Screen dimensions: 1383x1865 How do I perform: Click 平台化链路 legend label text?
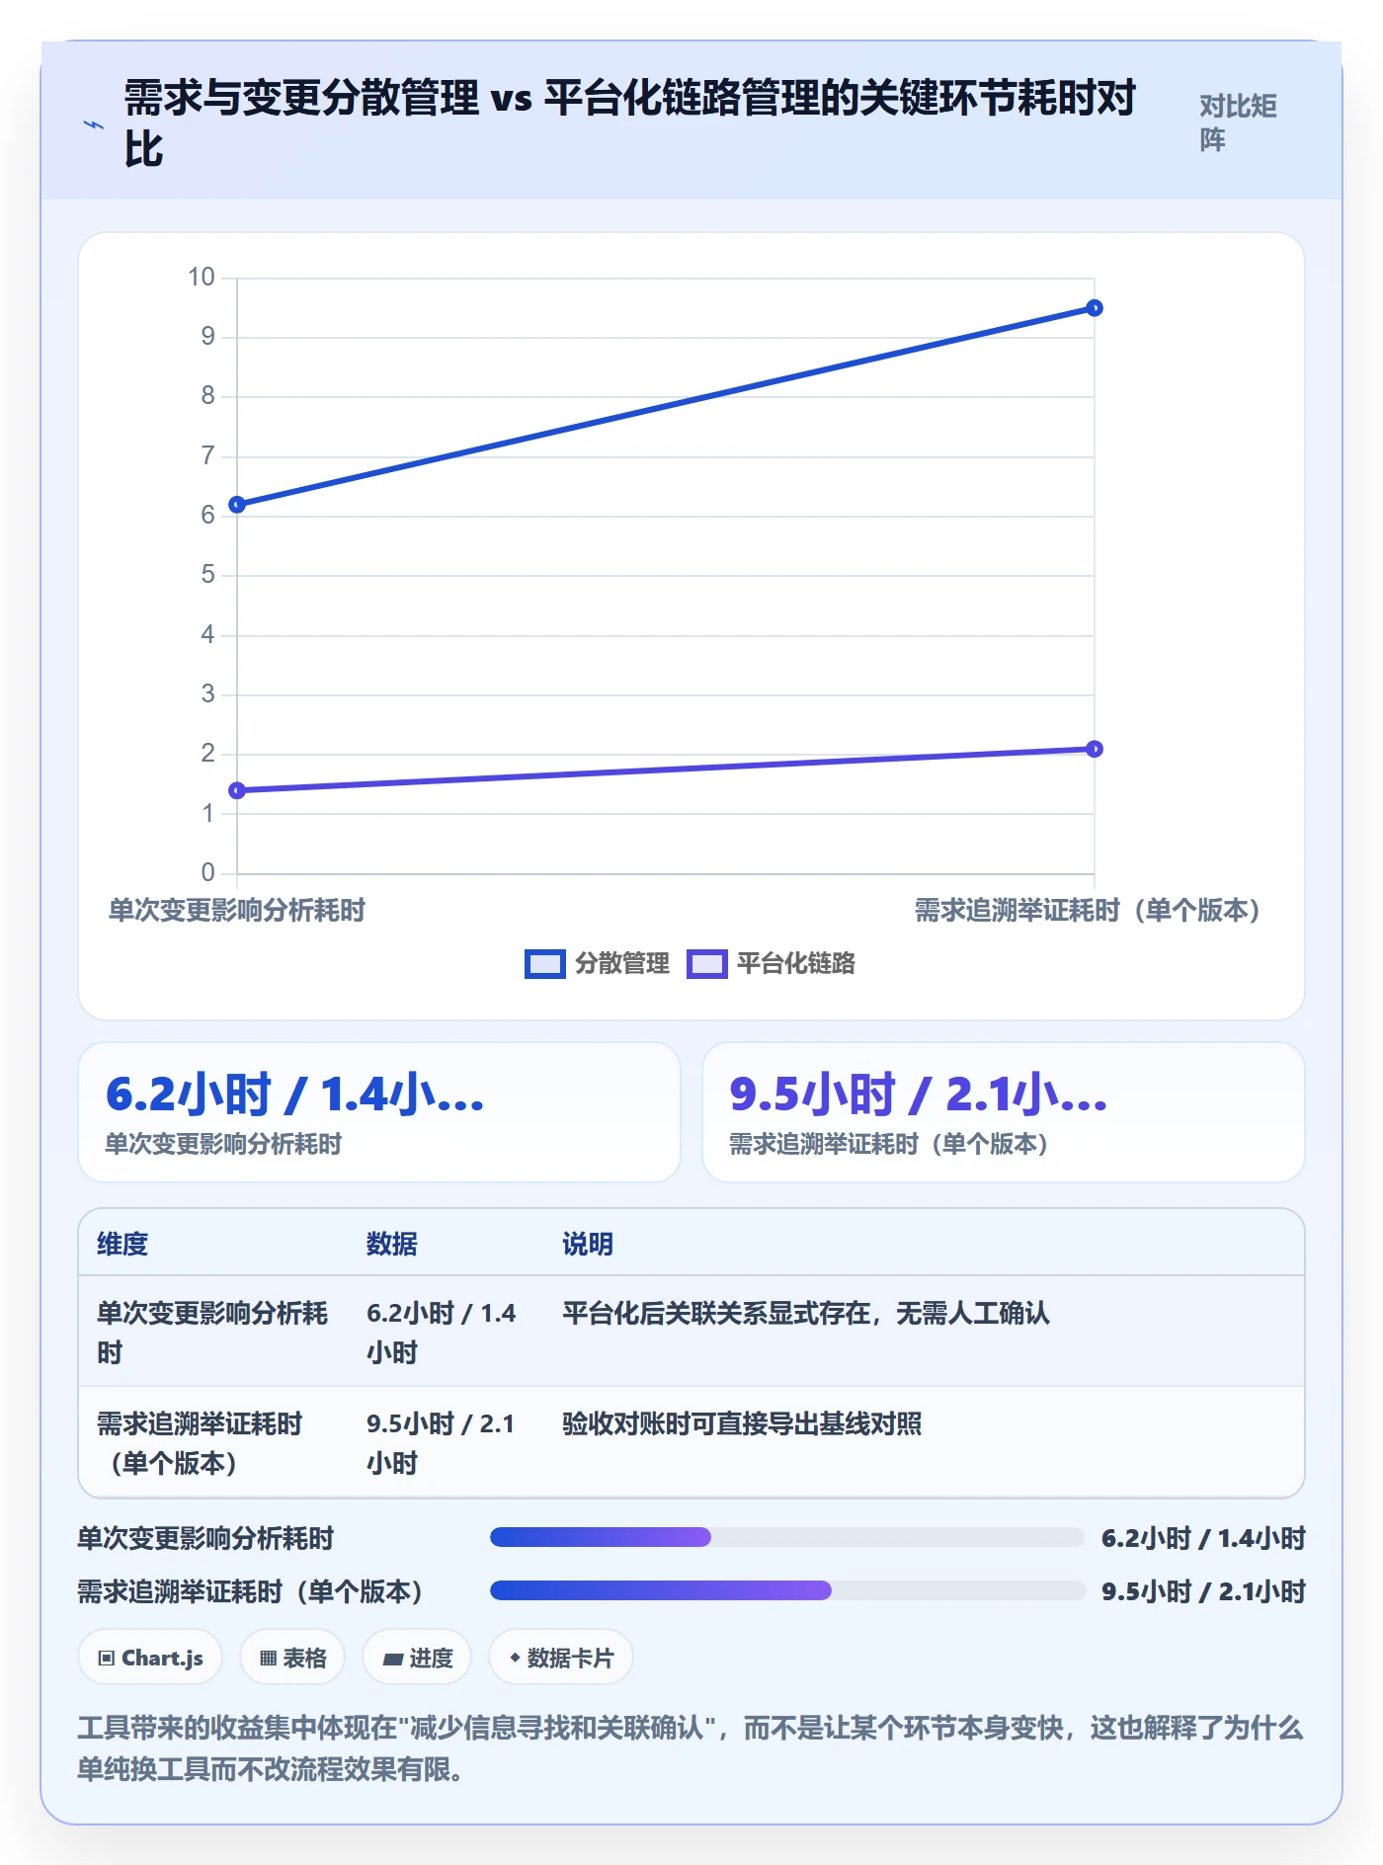(796, 963)
